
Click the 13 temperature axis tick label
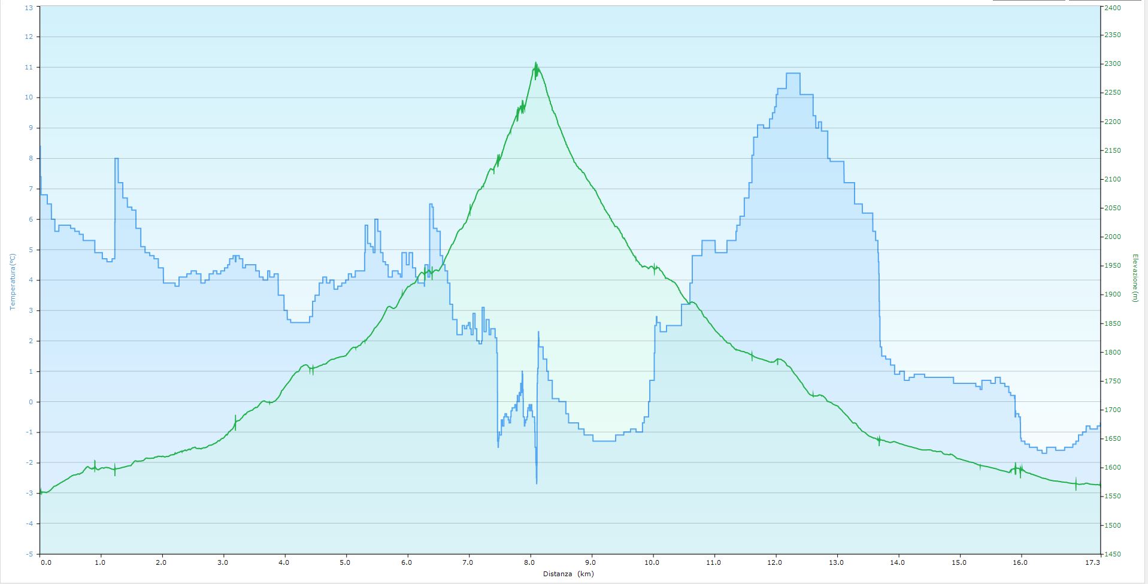coord(28,8)
